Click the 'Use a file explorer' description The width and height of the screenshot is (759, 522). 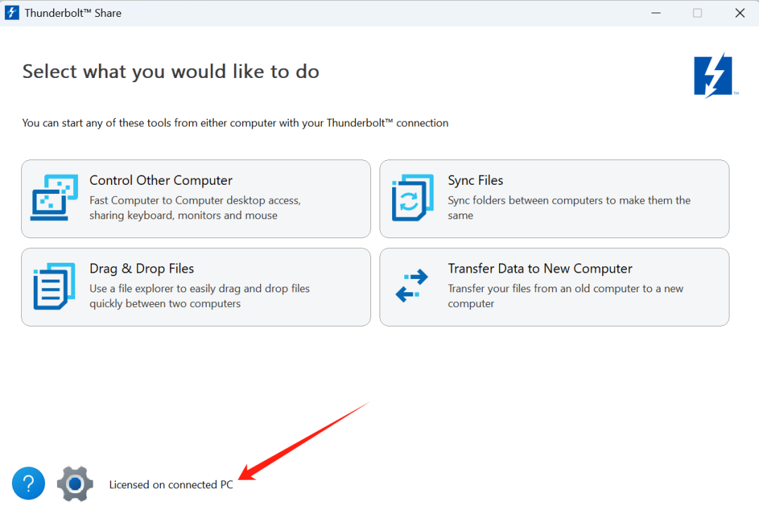[x=200, y=296]
